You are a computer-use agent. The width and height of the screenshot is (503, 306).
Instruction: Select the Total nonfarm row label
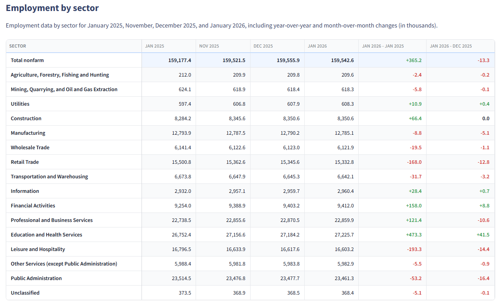[27, 60]
